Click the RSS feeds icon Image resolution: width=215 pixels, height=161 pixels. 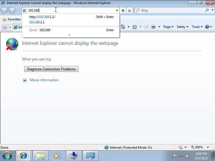[x=135, y=27]
